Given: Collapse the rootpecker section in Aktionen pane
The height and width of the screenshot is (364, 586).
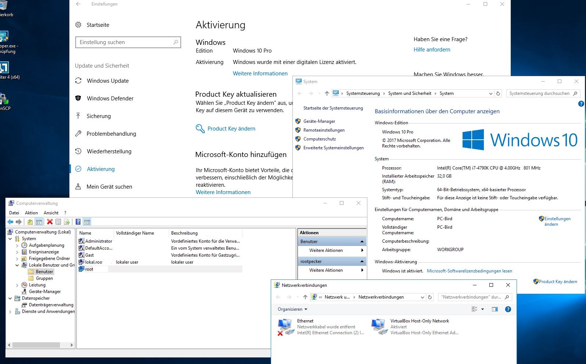Looking at the screenshot, I should point(362,261).
